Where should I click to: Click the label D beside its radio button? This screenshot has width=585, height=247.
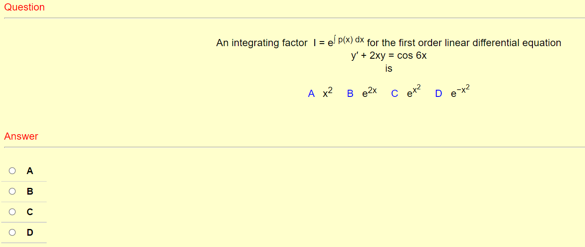coord(30,232)
